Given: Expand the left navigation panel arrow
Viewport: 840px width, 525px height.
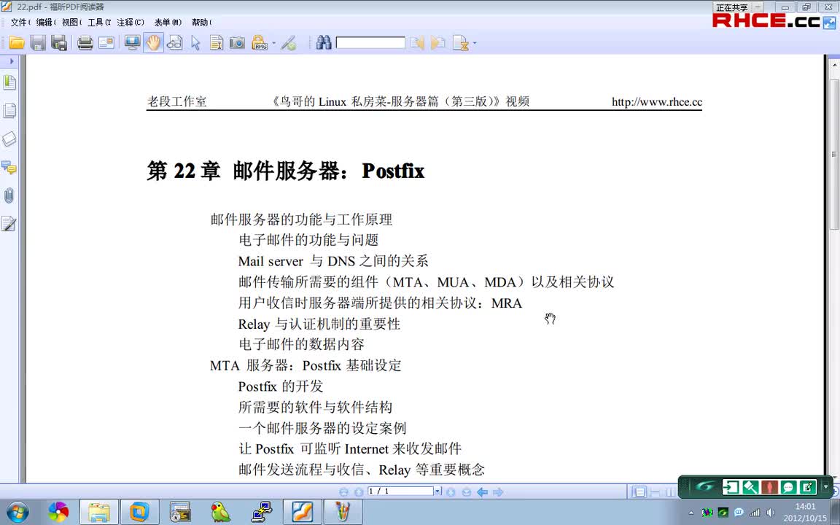Looking at the screenshot, I should pyautogui.click(x=11, y=61).
